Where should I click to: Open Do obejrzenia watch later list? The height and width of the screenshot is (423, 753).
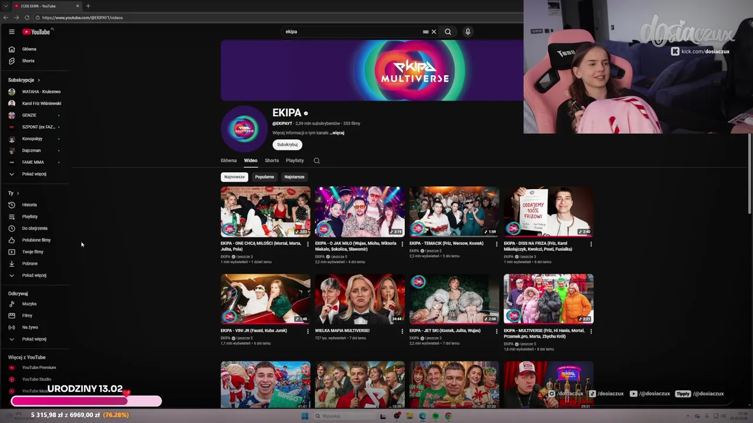tap(35, 228)
